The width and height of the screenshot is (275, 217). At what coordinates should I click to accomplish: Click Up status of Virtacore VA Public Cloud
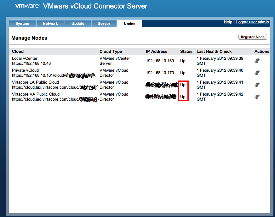pyautogui.click(x=183, y=97)
